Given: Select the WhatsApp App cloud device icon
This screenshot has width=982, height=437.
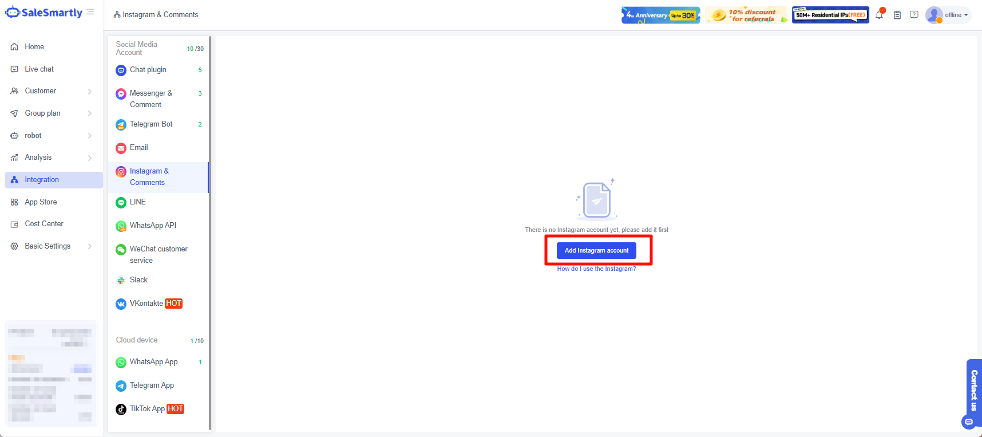Looking at the screenshot, I should (121, 363).
